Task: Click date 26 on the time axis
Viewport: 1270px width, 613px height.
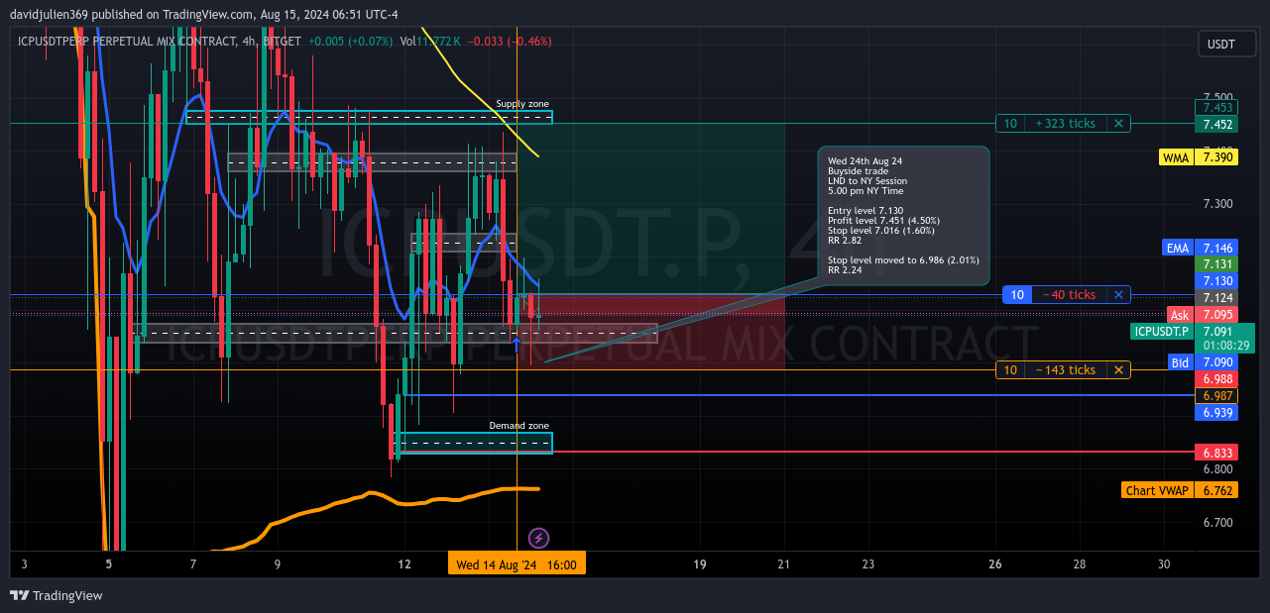Action: [x=995, y=564]
